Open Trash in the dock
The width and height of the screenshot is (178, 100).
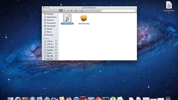(168, 98)
